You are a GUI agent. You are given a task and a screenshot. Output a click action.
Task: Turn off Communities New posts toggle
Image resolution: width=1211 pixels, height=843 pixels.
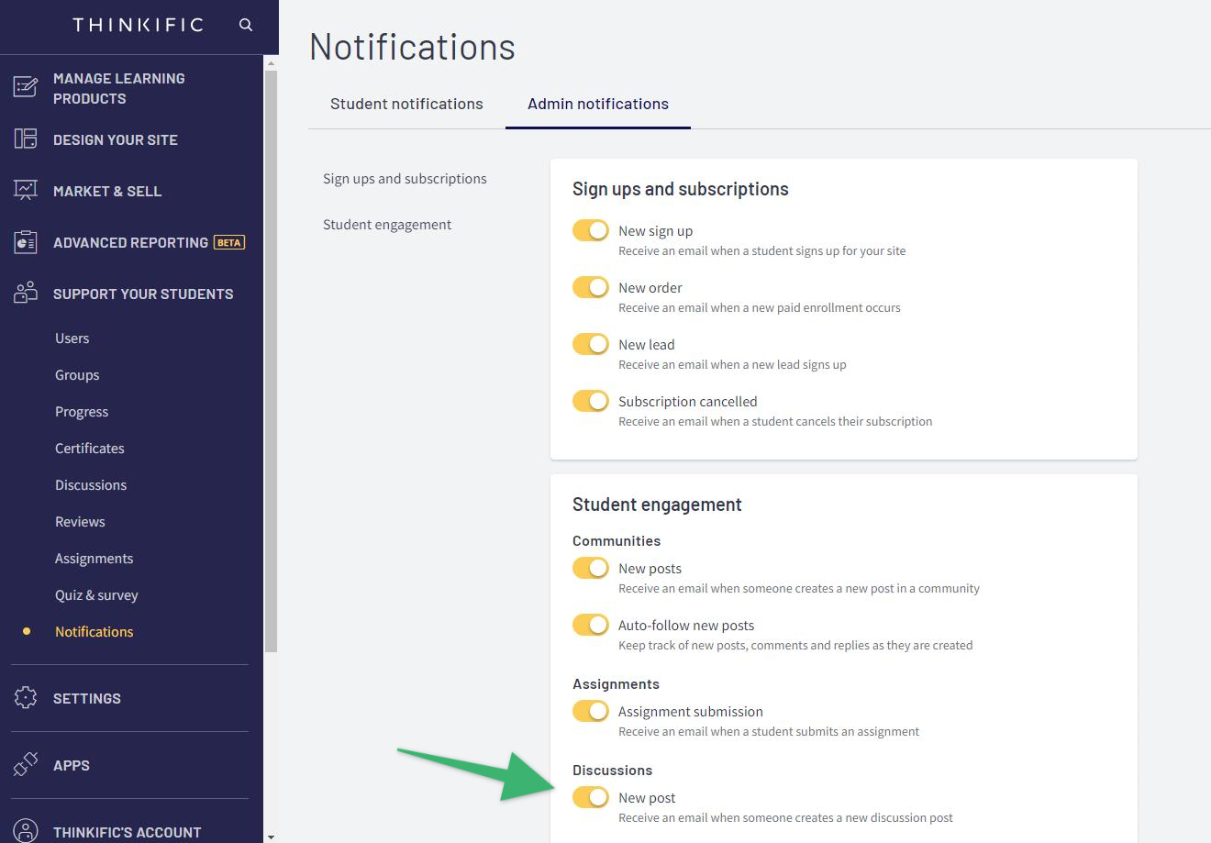tap(591, 568)
